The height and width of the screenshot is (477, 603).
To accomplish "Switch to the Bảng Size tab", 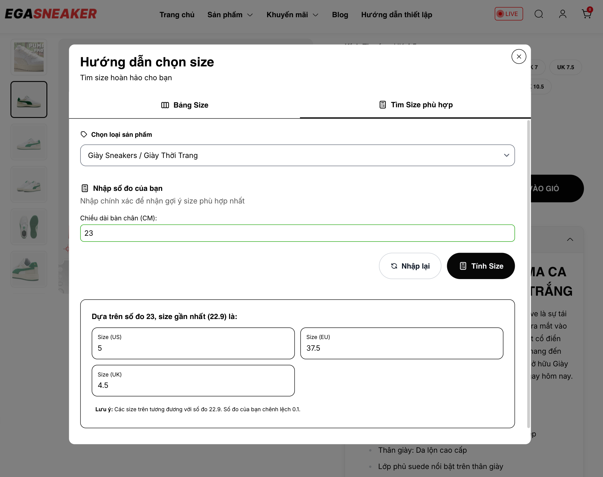I will (184, 105).
